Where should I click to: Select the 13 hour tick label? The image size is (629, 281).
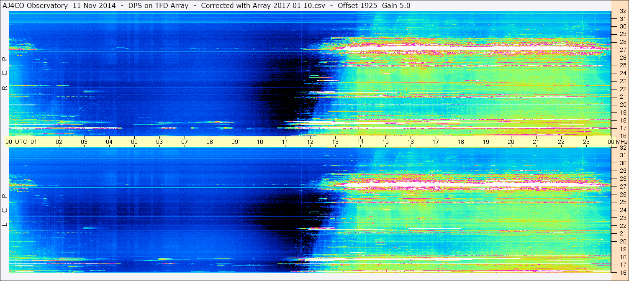(x=335, y=142)
